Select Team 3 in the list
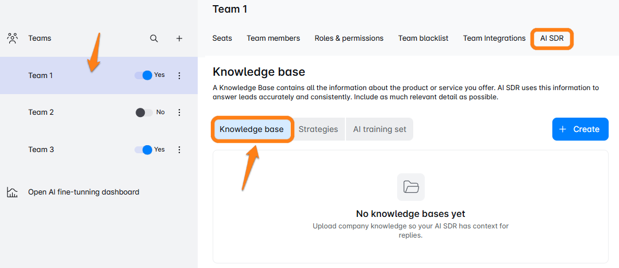 pyautogui.click(x=99, y=150)
